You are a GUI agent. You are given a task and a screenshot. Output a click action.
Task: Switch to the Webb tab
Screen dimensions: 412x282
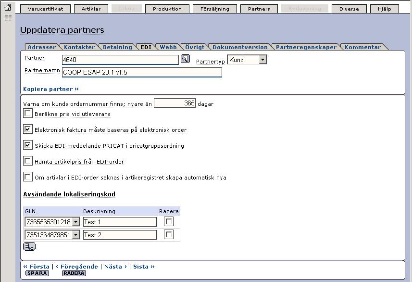pyautogui.click(x=168, y=47)
